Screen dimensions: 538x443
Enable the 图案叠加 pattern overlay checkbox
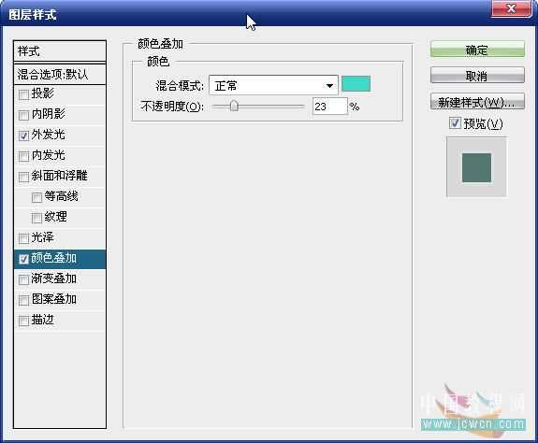tap(23, 300)
